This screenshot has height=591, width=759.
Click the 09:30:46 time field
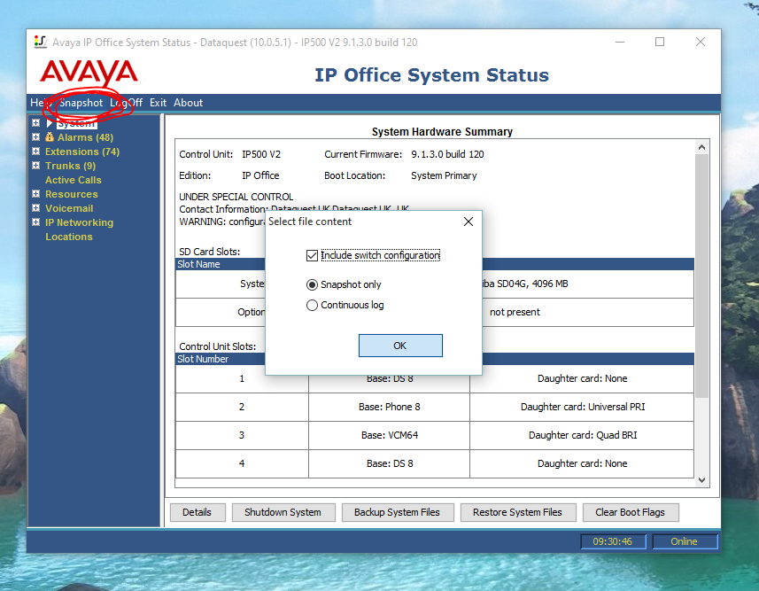[613, 541]
